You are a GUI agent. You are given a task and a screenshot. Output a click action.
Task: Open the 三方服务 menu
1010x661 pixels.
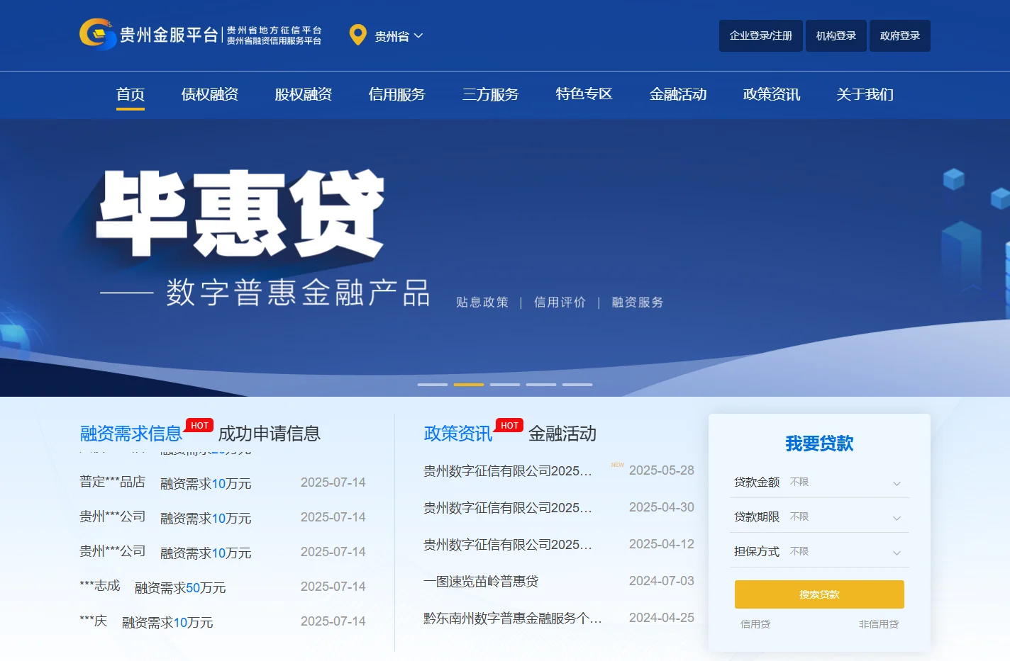click(x=491, y=94)
